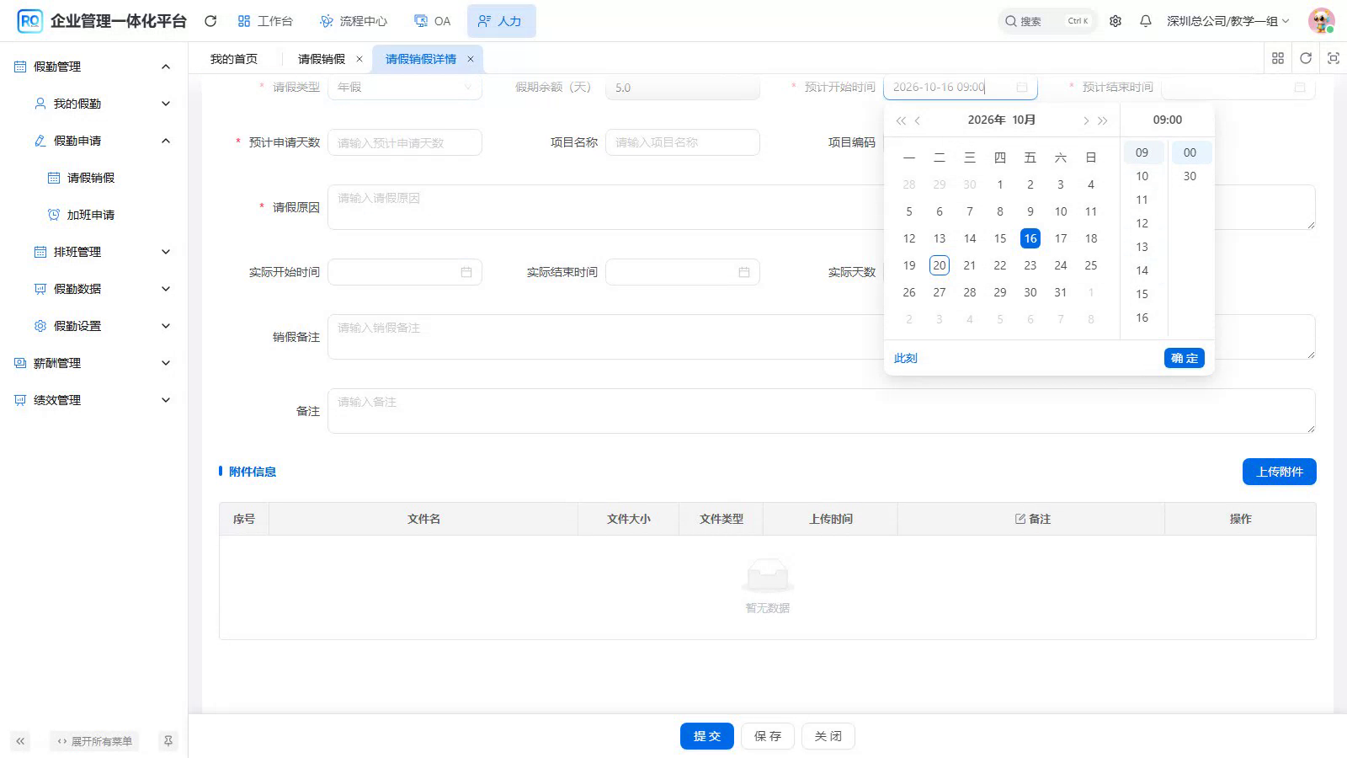Screen dimensions: 1347x758
Task: Open the tab grid layout icon
Action: pyautogui.click(x=1278, y=58)
